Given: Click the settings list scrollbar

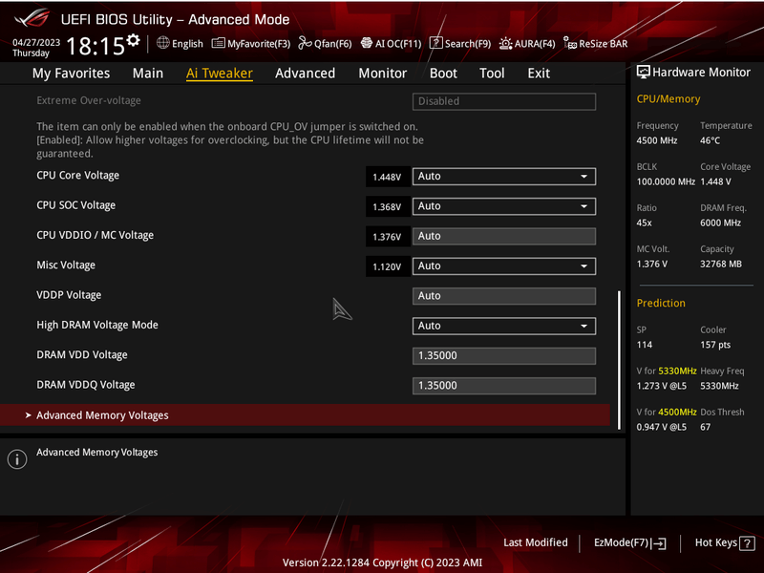Looking at the screenshot, I should click(619, 360).
